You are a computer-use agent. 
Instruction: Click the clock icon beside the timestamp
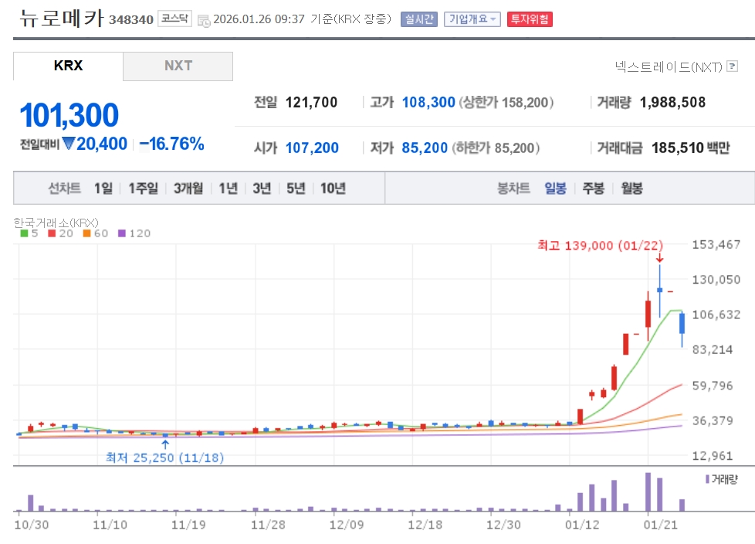[x=204, y=21]
